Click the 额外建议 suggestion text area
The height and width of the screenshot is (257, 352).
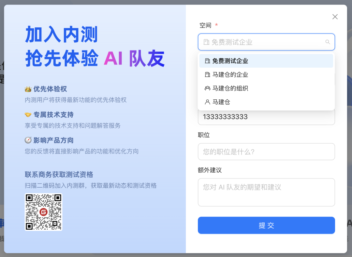(x=266, y=192)
